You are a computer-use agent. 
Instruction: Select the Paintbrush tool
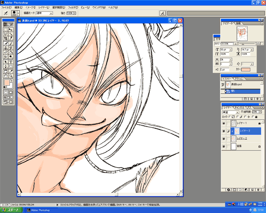pos(11,43)
